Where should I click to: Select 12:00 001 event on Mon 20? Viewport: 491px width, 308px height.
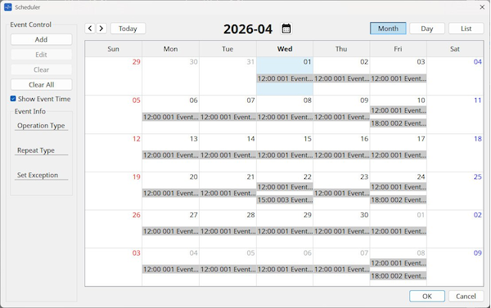click(171, 194)
